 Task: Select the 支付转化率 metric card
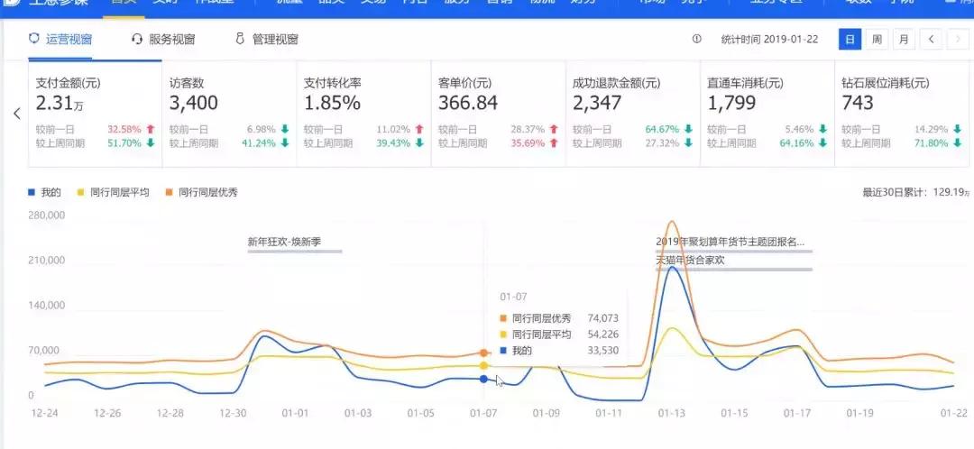(x=363, y=114)
